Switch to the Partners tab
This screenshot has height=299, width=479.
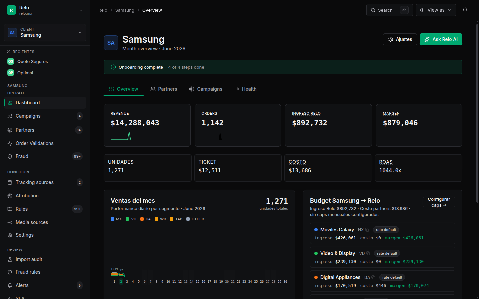(x=164, y=89)
